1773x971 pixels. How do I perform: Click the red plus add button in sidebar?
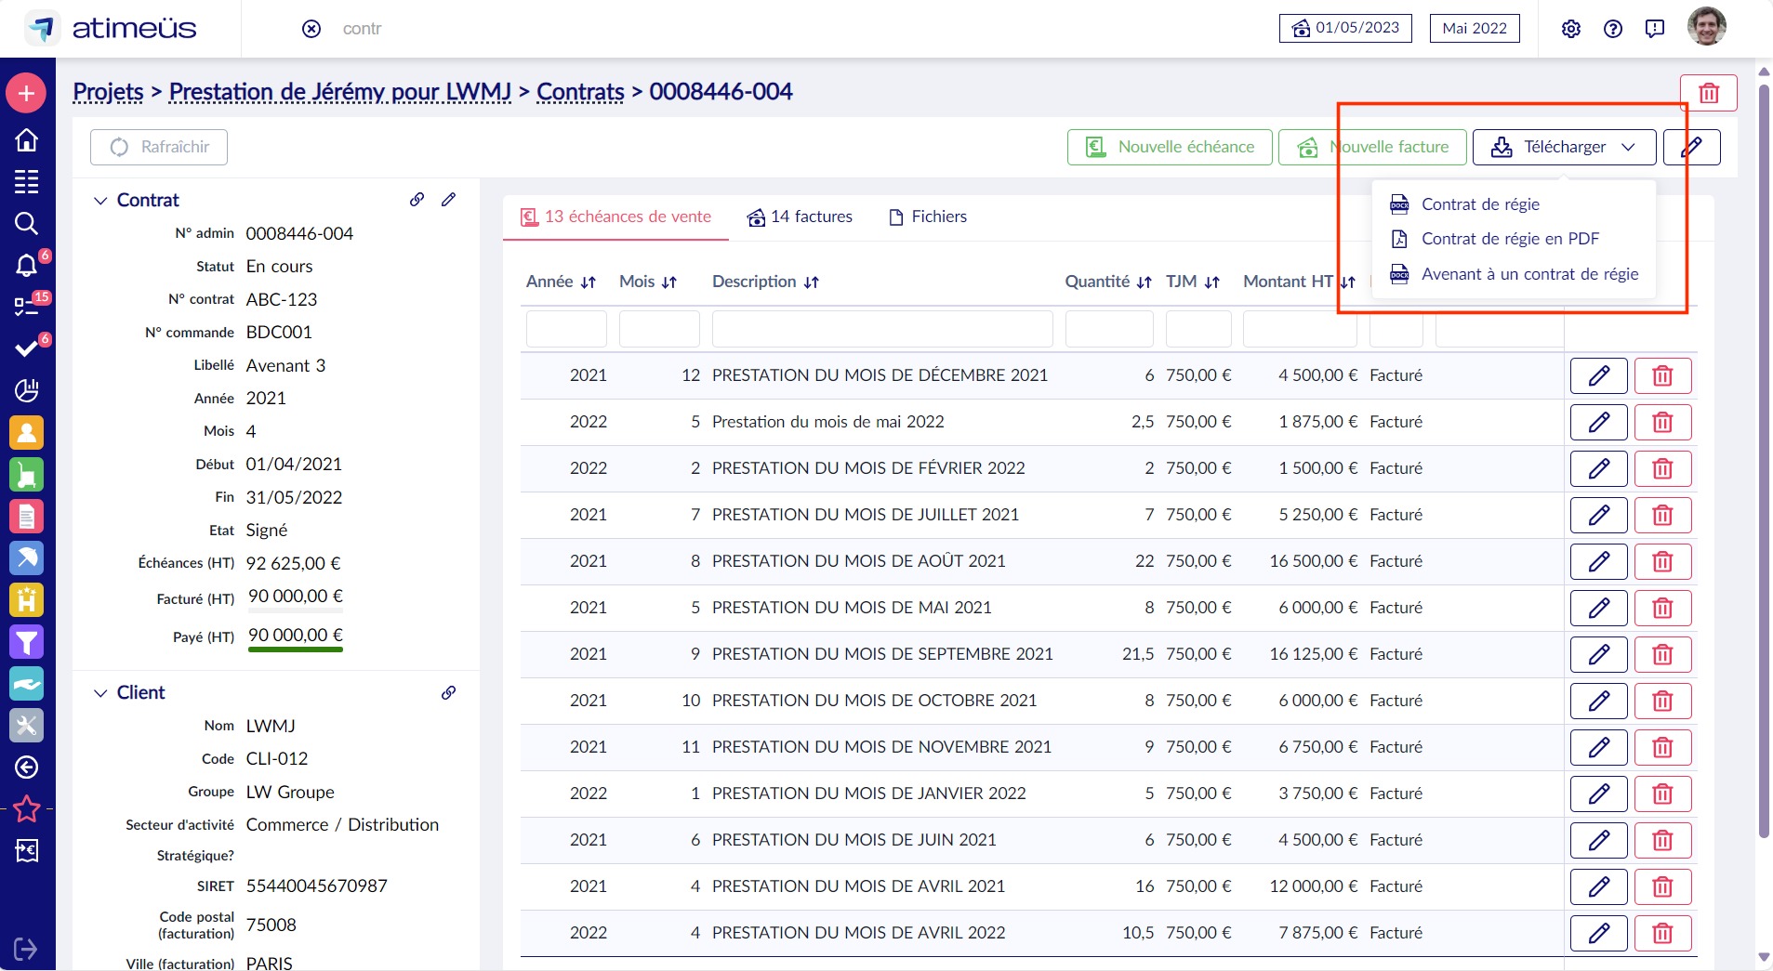pyautogui.click(x=26, y=93)
